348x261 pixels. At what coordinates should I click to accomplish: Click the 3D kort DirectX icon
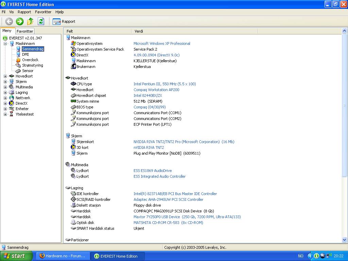pos(73,147)
